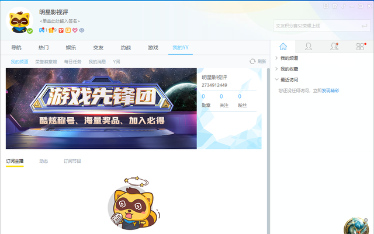Open the 荣誉徽章馆 sub-tab
The width and height of the screenshot is (374, 234).
46,62
